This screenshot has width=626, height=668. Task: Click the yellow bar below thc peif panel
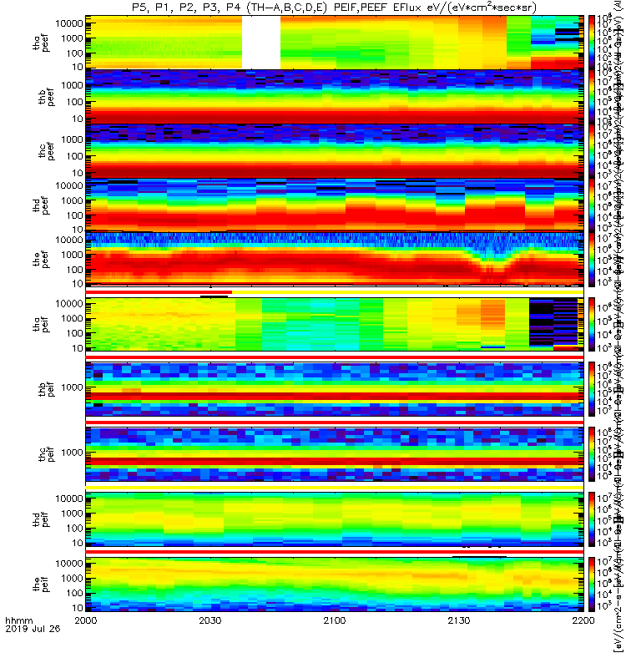(335, 487)
